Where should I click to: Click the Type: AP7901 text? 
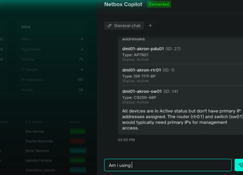[x=135, y=55]
